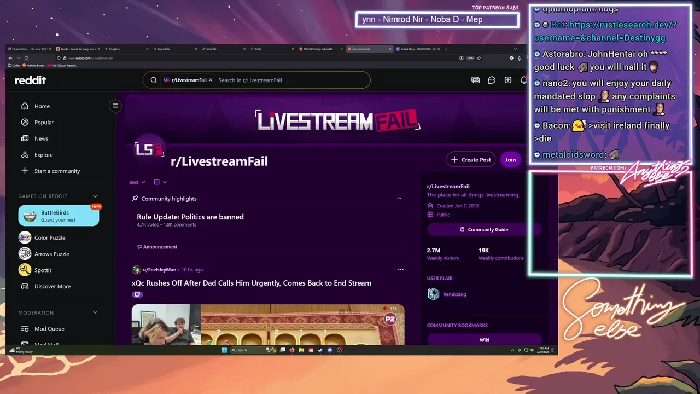Click the create post plus icon in header

coord(508,80)
